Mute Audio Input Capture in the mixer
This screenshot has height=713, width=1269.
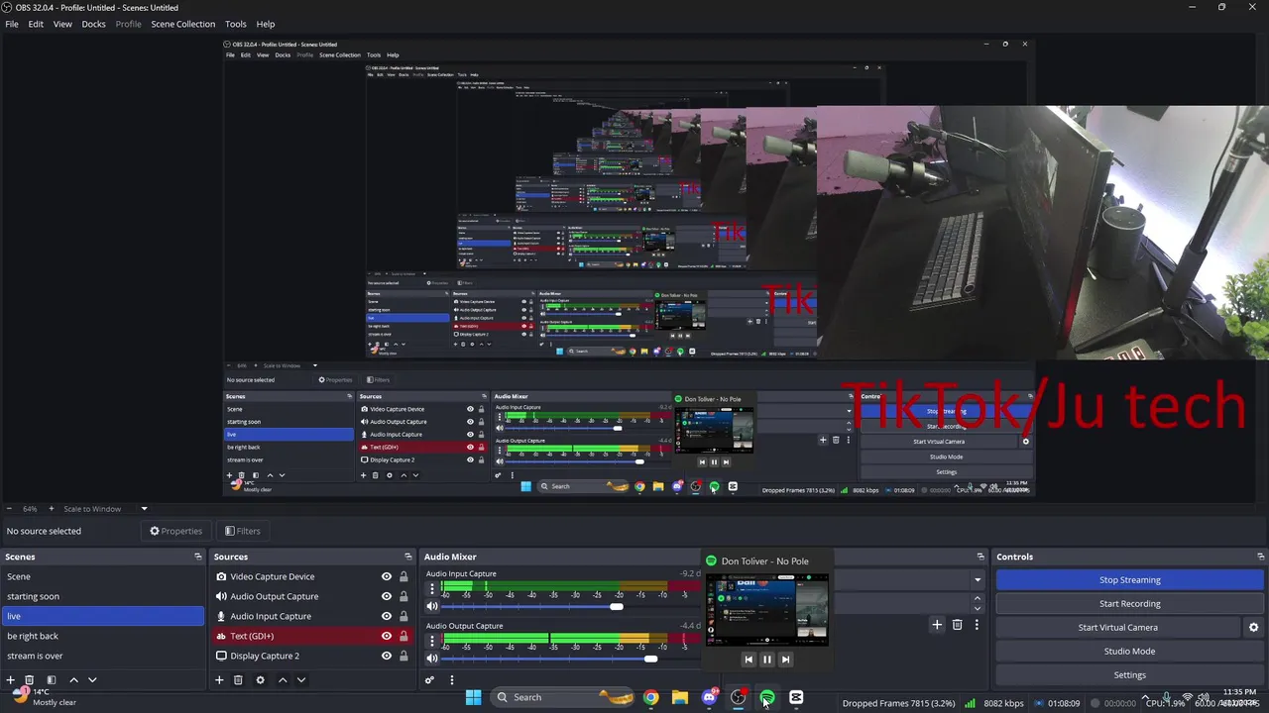pyautogui.click(x=432, y=606)
